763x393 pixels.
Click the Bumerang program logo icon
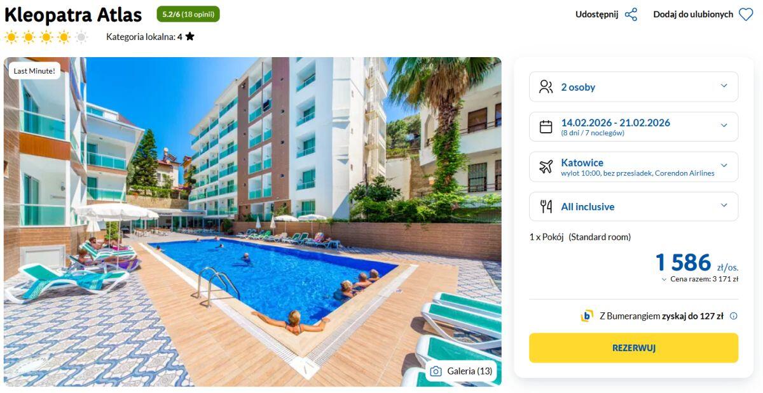[x=586, y=316]
